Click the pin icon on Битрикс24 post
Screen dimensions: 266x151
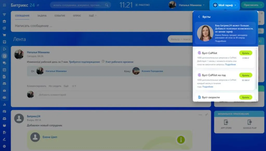click(207, 115)
